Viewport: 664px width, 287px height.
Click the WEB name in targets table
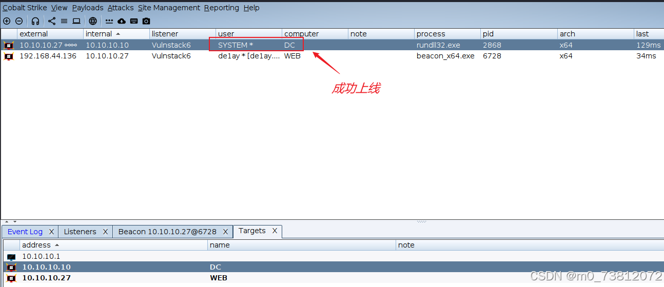(x=219, y=278)
